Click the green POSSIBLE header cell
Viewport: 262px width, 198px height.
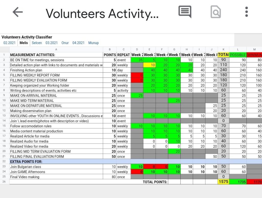238,55
